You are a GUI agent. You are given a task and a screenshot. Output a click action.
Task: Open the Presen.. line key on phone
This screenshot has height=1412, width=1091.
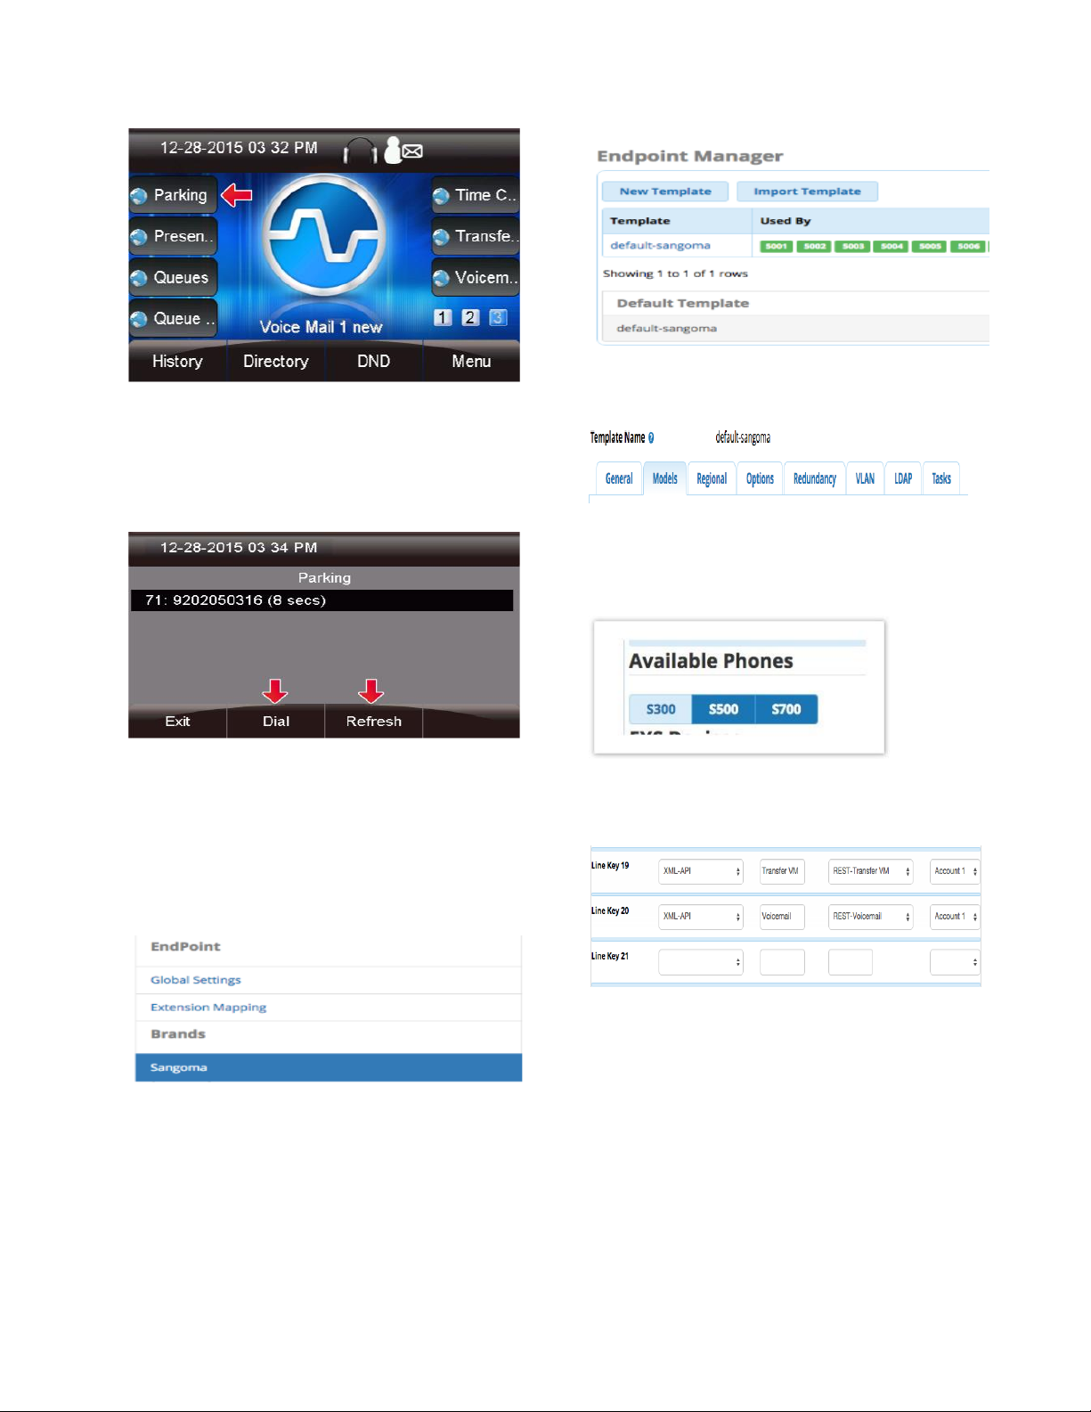tap(173, 236)
